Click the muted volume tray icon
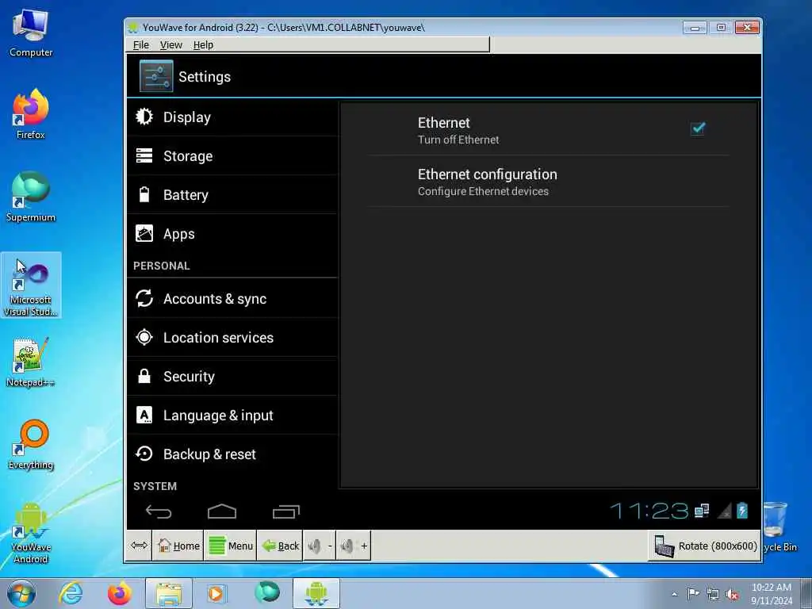812x609 pixels. point(732,595)
